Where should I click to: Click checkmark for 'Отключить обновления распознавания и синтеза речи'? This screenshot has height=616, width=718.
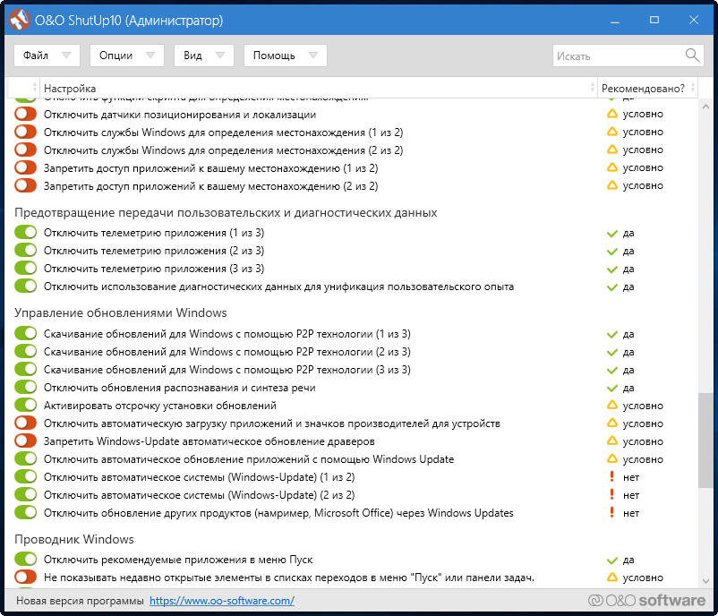click(611, 388)
